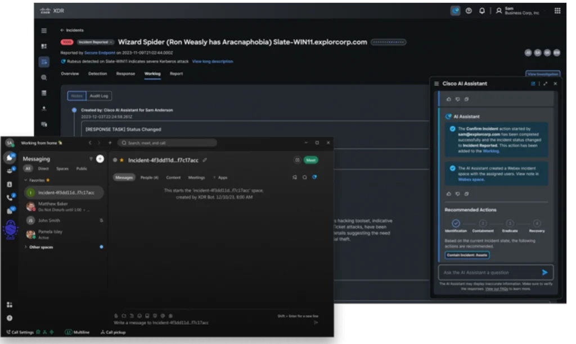Open the XDR Control Center dashboard icon
Screen dimensions: 576x344
tap(44, 46)
